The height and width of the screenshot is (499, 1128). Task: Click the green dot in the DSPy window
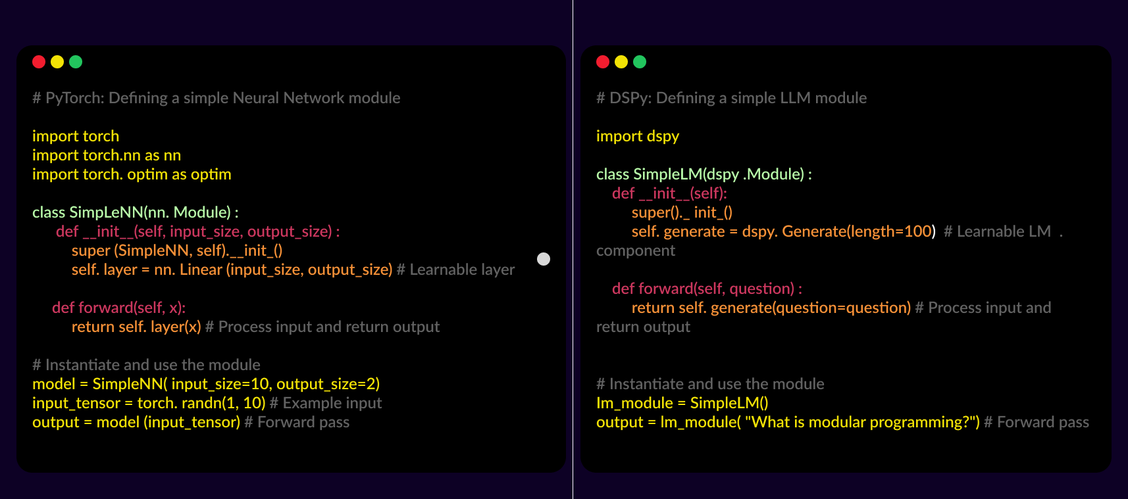tap(640, 62)
